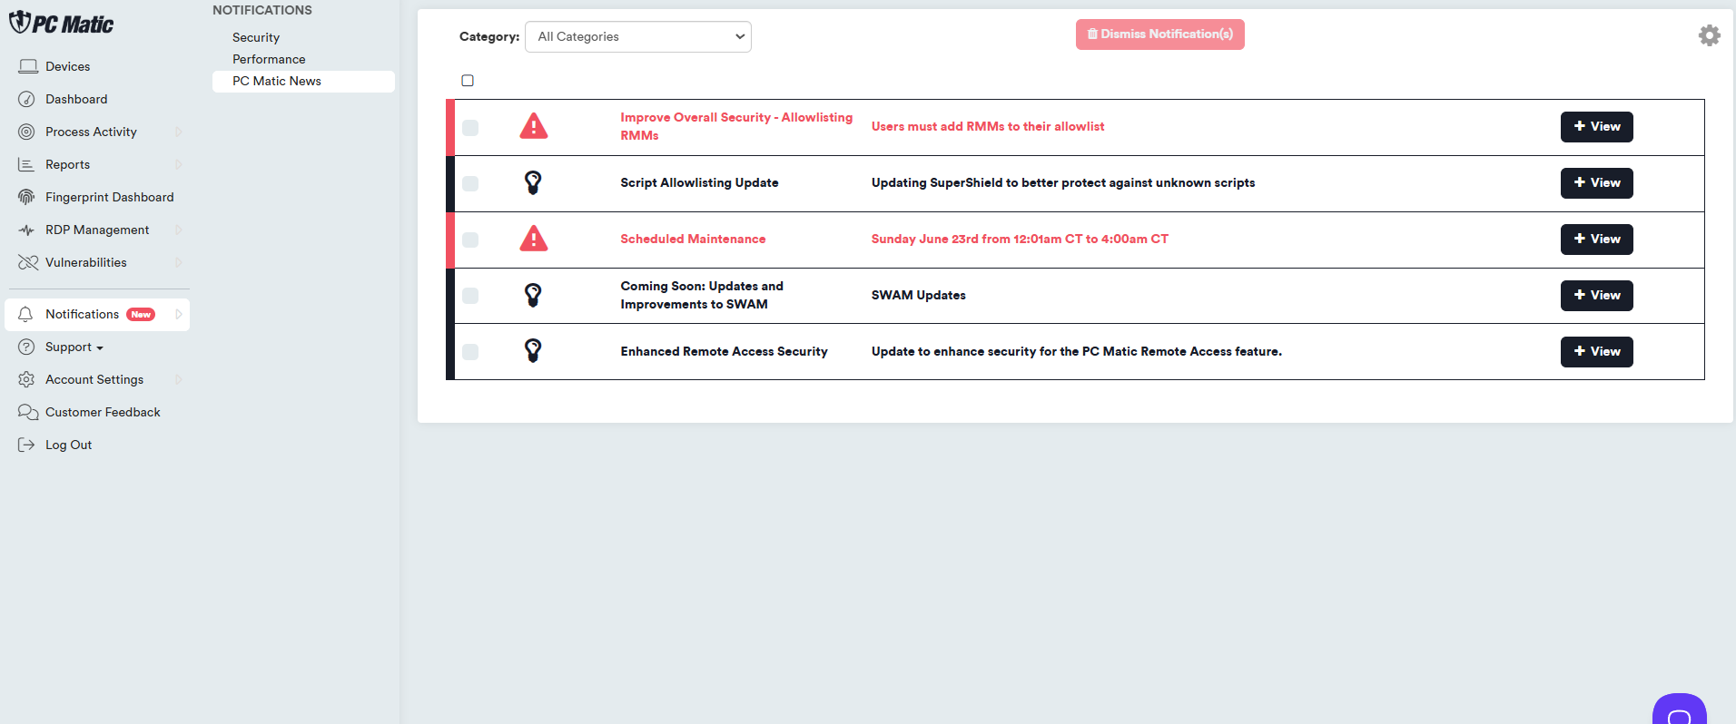Screen dimensions: 1736x724
Task: Check the Enhanced Remote Access Security checkbox
Action: 470,352
